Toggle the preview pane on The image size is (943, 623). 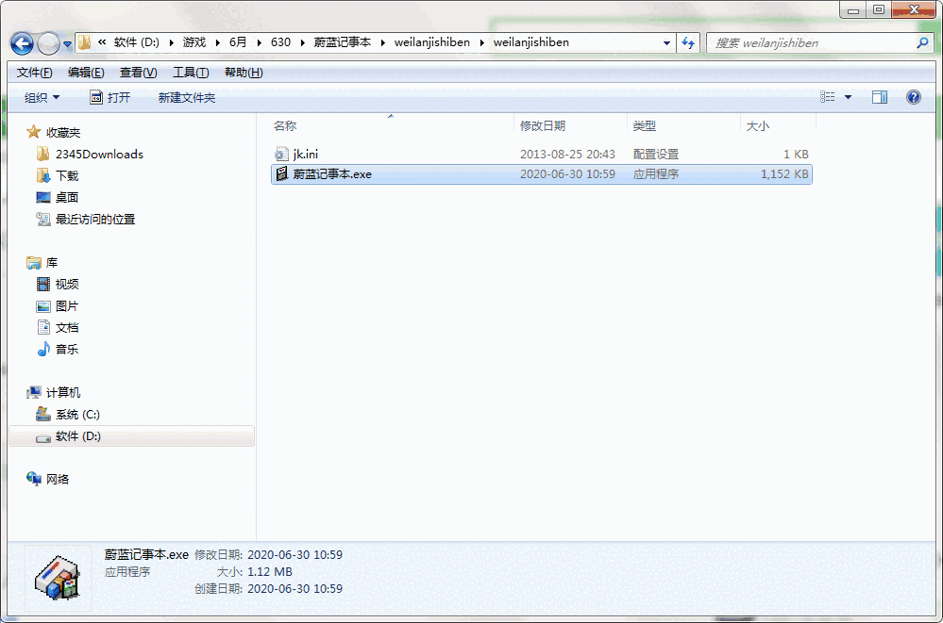pyautogui.click(x=880, y=96)
